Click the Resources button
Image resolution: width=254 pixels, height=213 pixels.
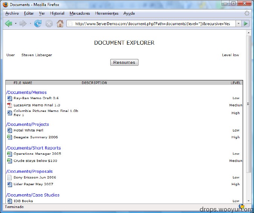point(124,62)
